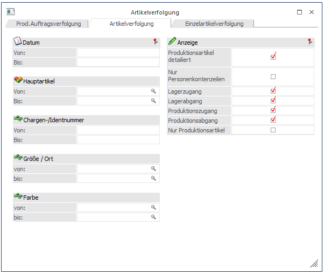Open lookup magnifier for Hauptartikel Von
The height and width of the screenshot is (275, 324).
click(x=153, y=91)
